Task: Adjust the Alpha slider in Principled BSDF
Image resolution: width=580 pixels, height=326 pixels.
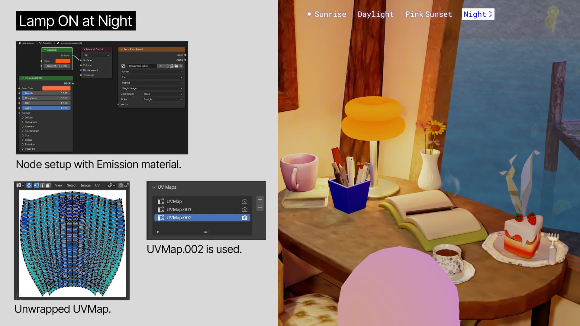Action: coord(46,108)
